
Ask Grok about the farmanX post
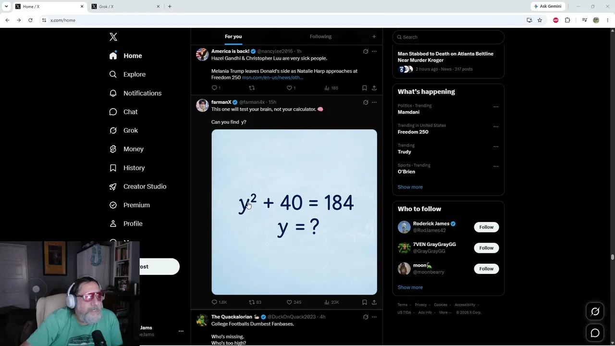366,102
